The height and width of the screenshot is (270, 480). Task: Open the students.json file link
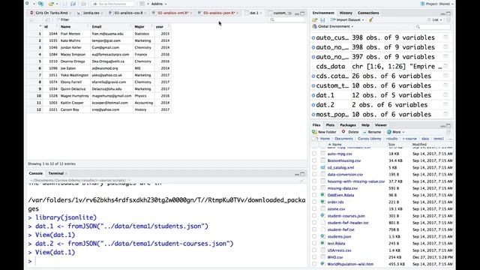tap(339, 237)
